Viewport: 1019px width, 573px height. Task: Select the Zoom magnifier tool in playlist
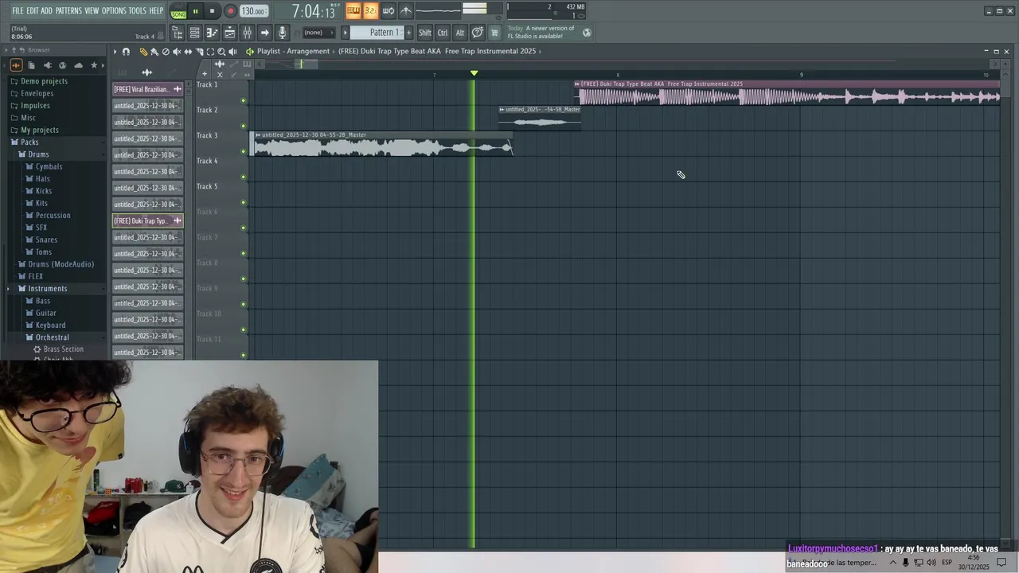tap(221, 51)
